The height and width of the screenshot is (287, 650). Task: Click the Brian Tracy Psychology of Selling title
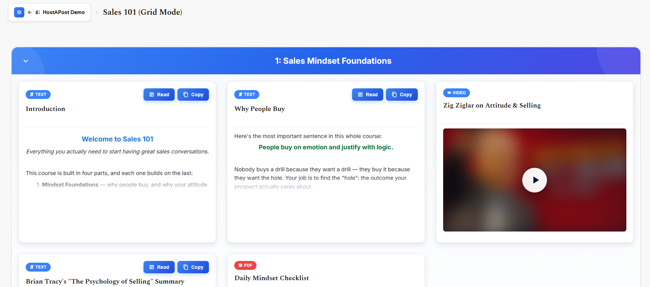(105, 282)
